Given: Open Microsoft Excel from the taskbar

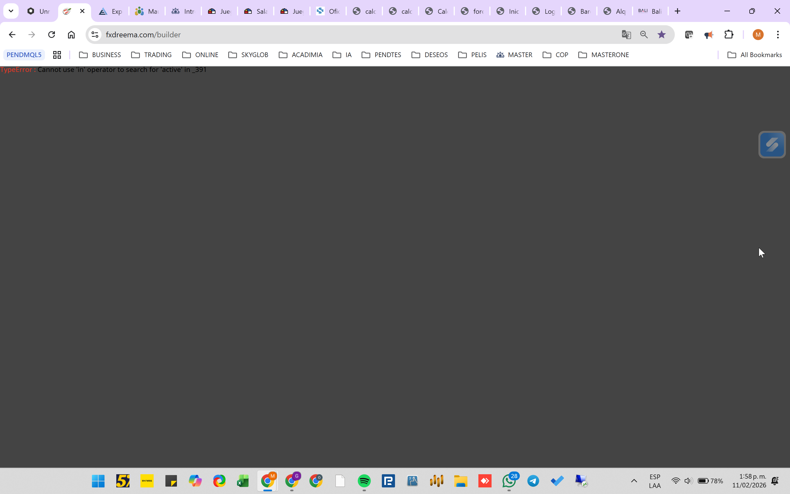Looking at the screenshot, I should click(x=243, y=481).
